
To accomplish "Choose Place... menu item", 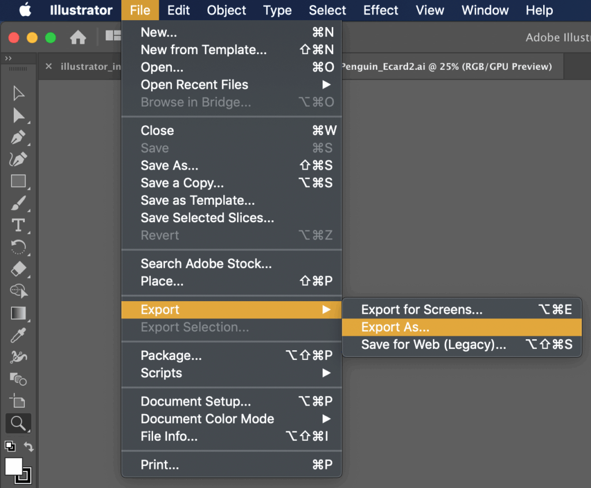I will pyautogui.click(x=231, y=281).
